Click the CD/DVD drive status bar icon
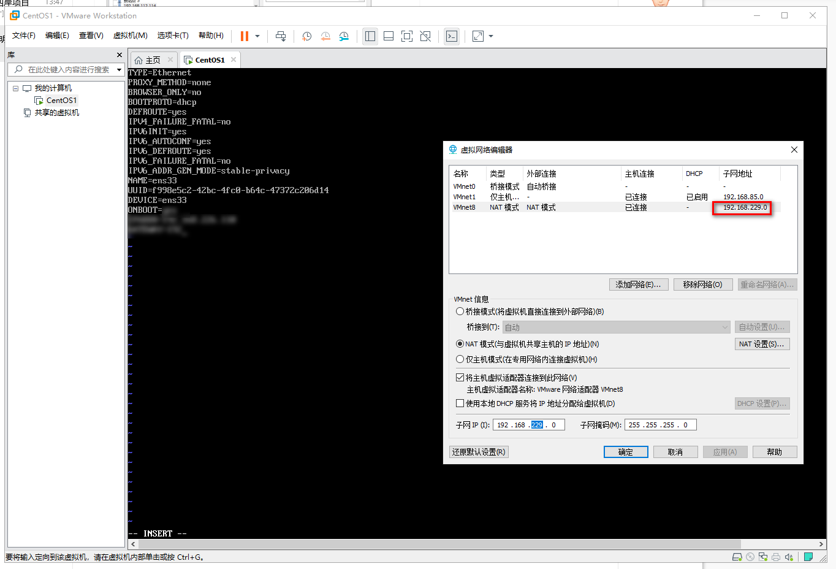 tap(750, 557)
